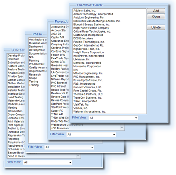
Task: Select Memorez, Incorporated
Action: click(87, 63)
